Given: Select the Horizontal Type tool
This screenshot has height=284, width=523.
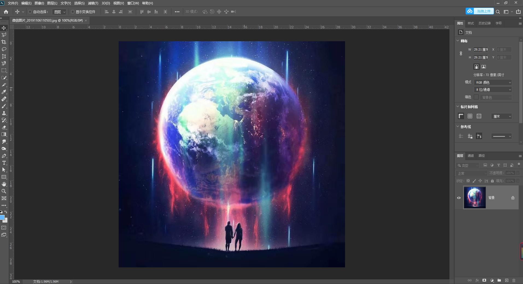Looking at the screenshot, I should (4, 163).
